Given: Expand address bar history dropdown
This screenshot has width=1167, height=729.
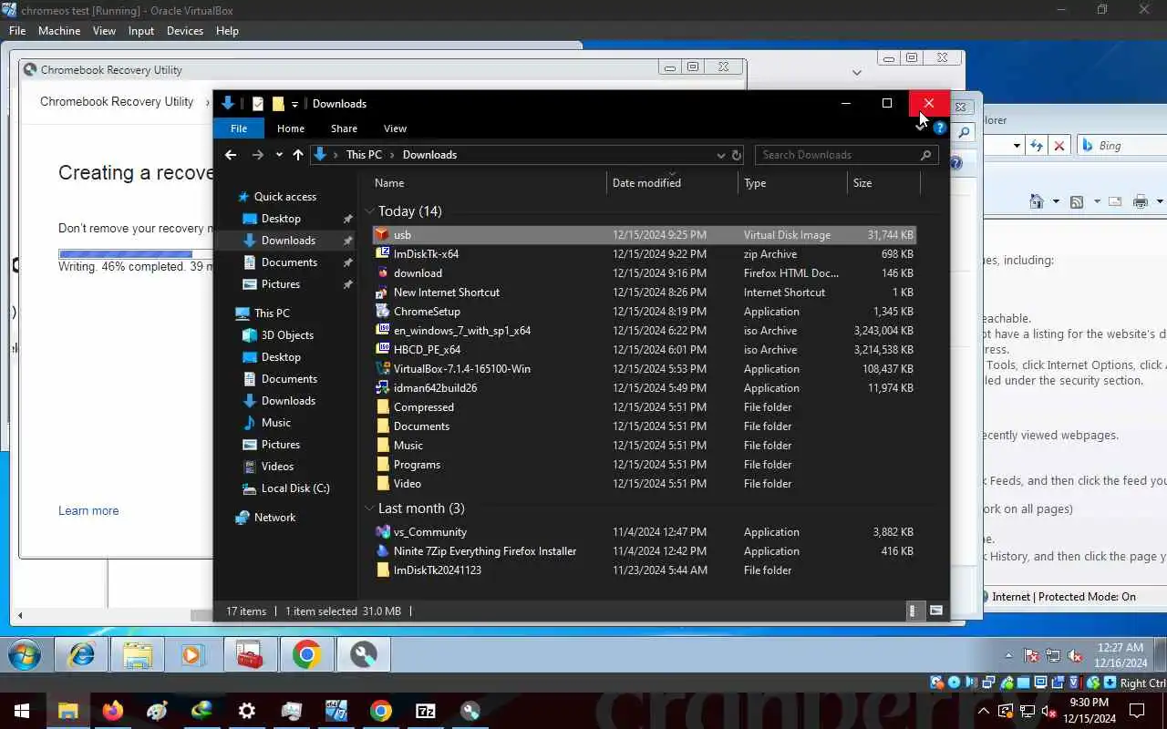Looking at the screenshot, I should (721, 155).
